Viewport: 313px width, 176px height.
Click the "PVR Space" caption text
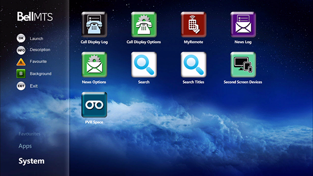point(94,122)
